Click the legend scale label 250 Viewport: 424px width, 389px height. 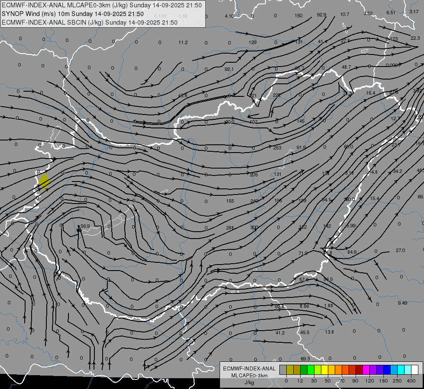click(397, 381)
